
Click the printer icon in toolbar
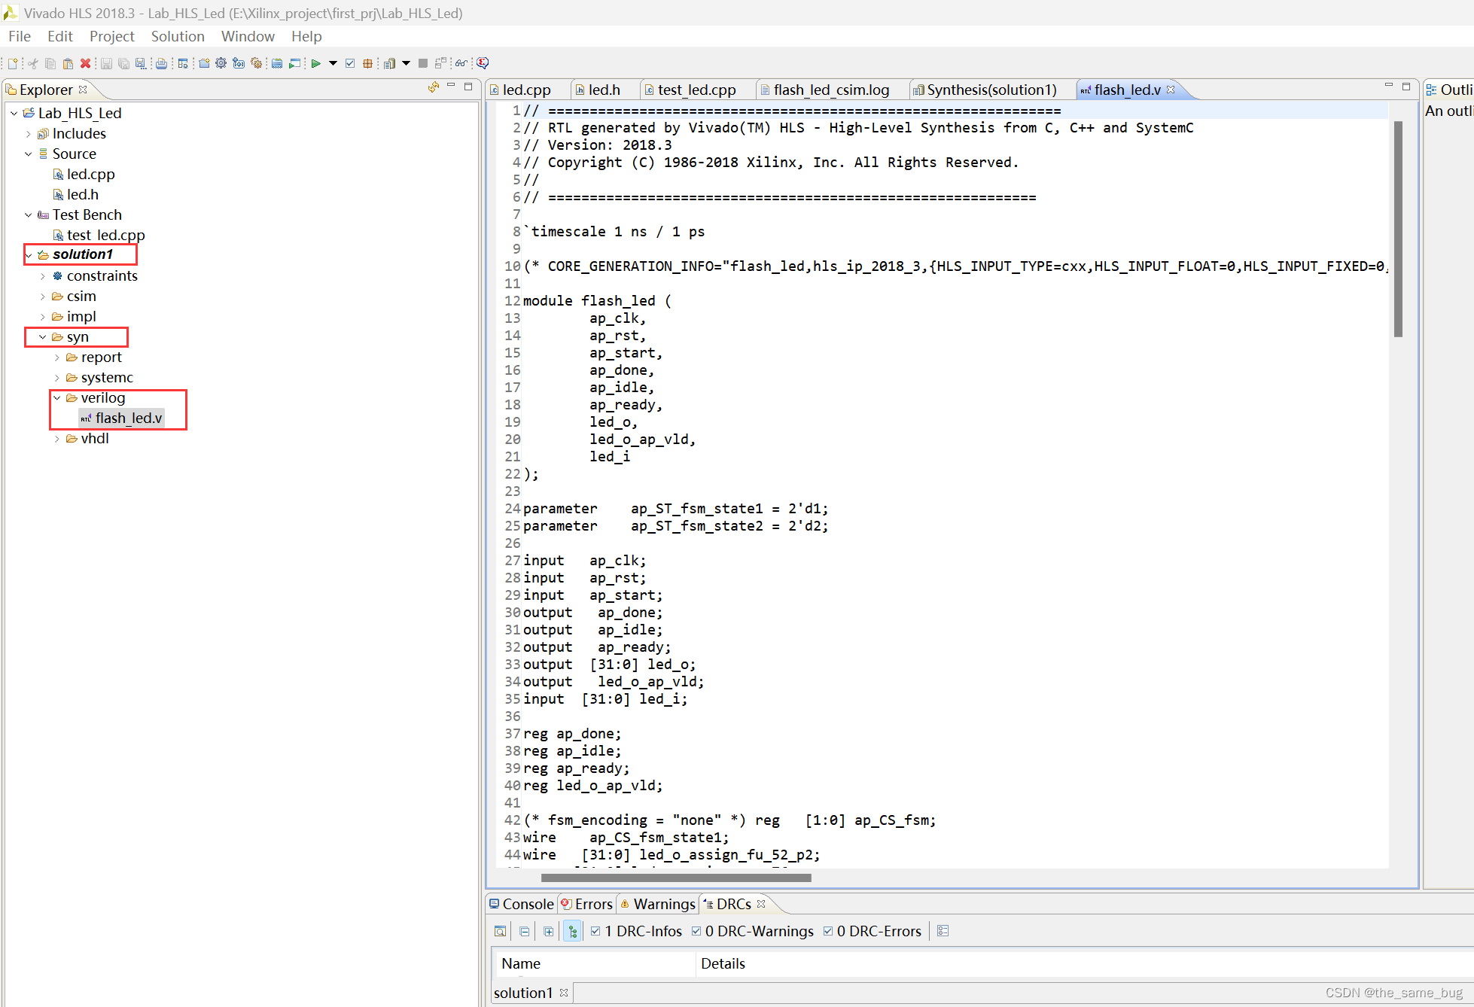click(161, 63)
